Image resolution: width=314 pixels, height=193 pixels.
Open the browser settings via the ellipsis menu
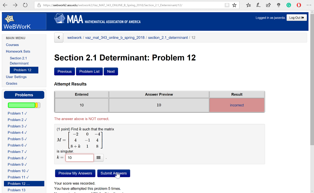pyautogui.click(x=309, y=5)
